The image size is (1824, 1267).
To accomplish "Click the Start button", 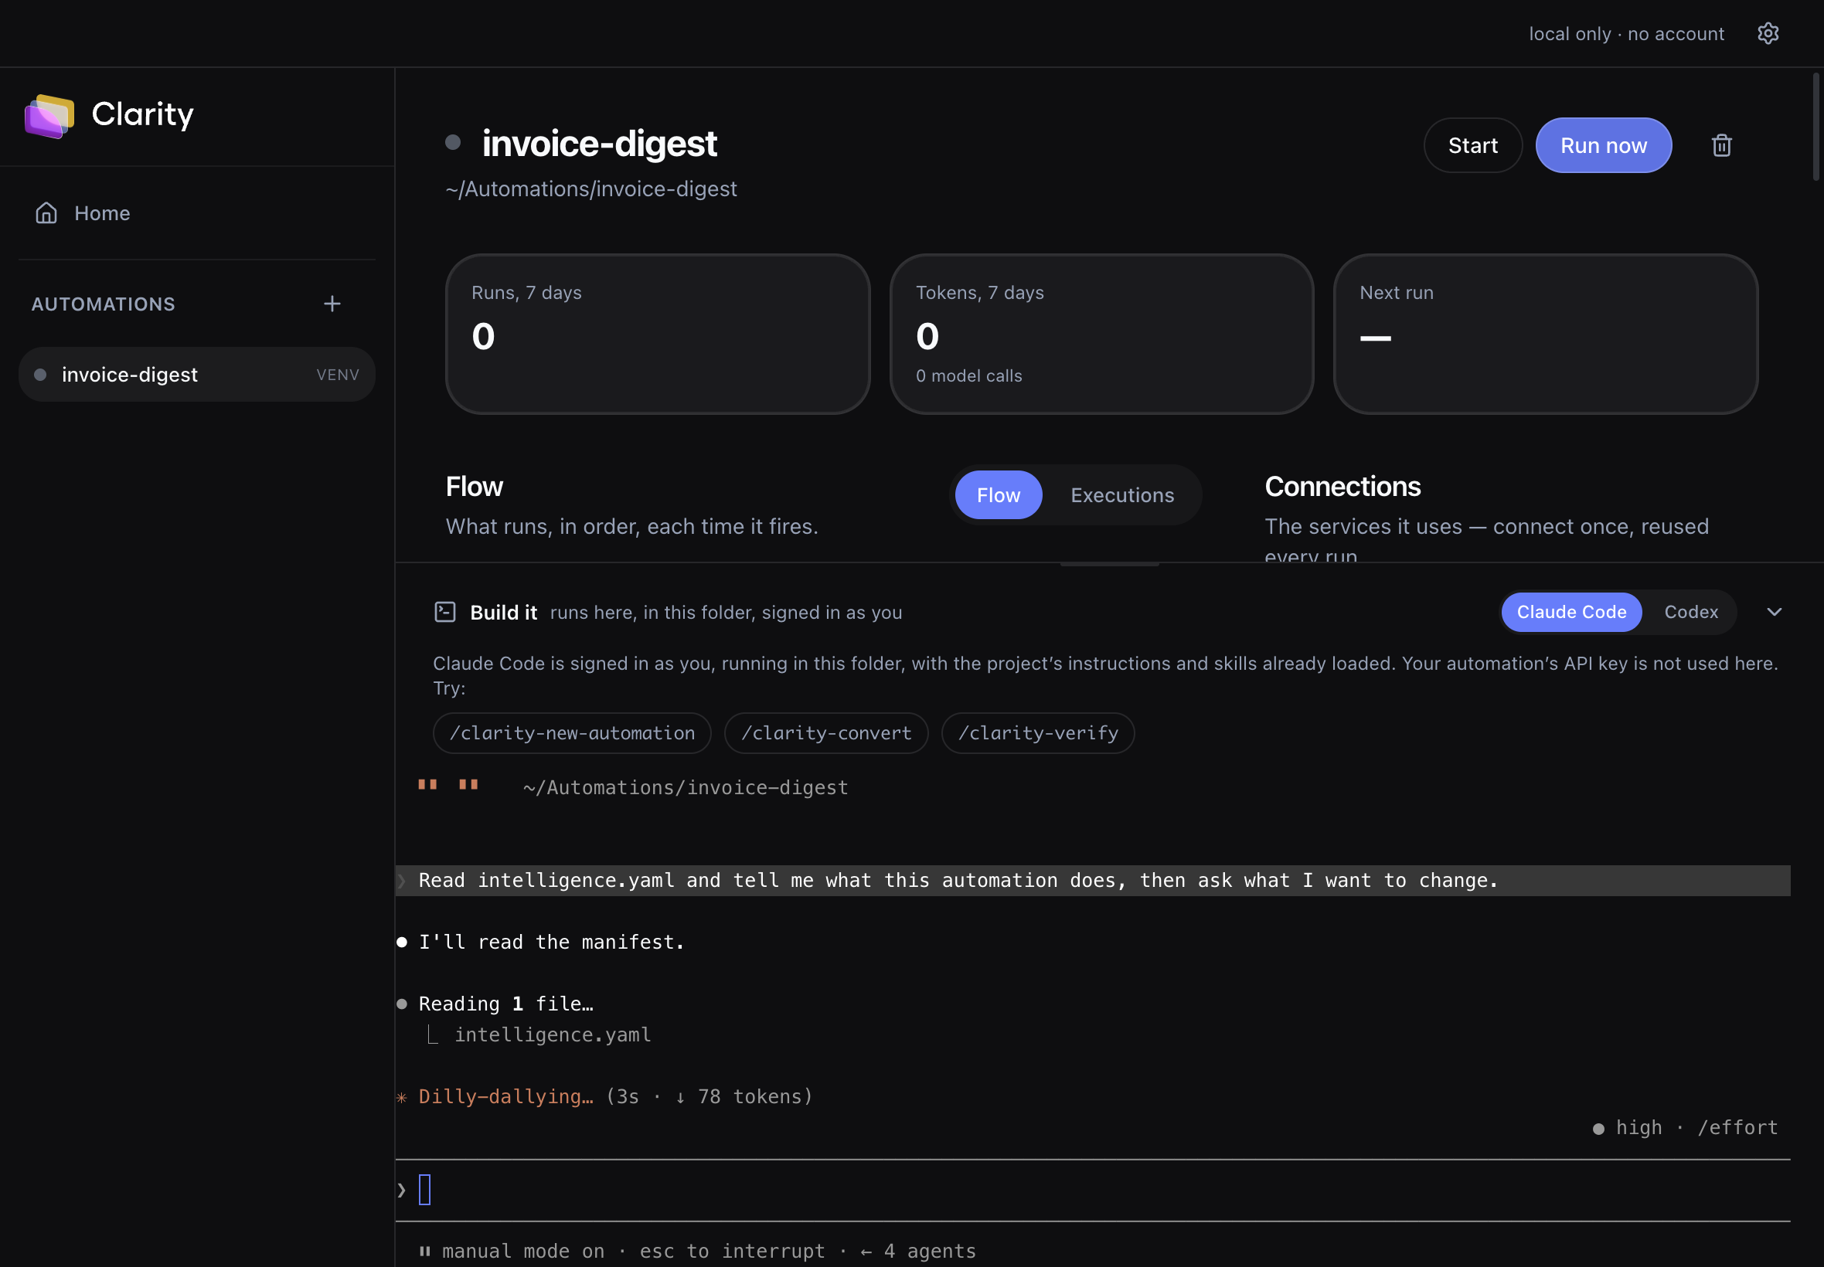I will coord(1472,145).
